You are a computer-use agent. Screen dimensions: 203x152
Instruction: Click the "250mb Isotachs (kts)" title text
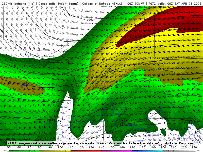[18, 4]
